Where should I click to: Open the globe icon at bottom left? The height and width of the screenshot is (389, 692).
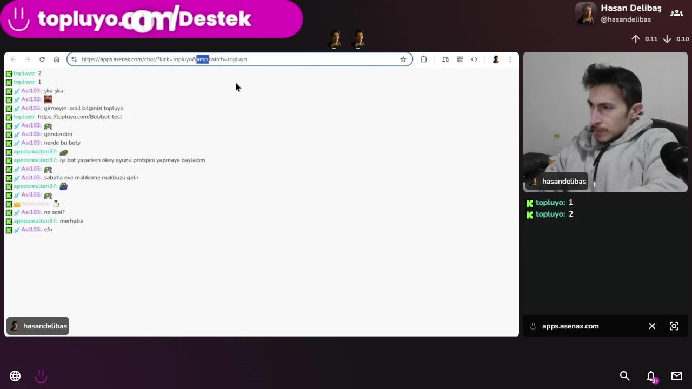click(15, 376)
